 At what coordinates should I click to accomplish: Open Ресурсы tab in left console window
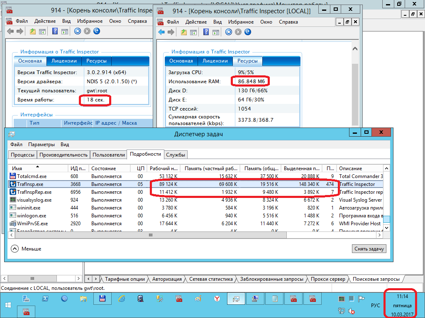[96, 61]
